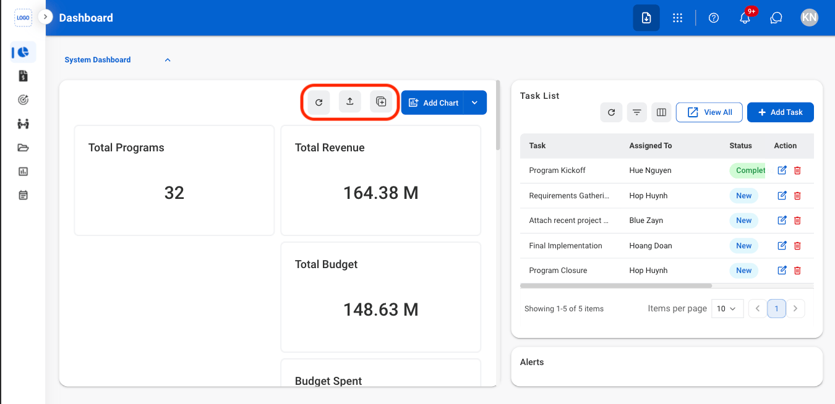Screen dimensions: 835x404
Task: Click the download file icon in header
Action: 646,18
